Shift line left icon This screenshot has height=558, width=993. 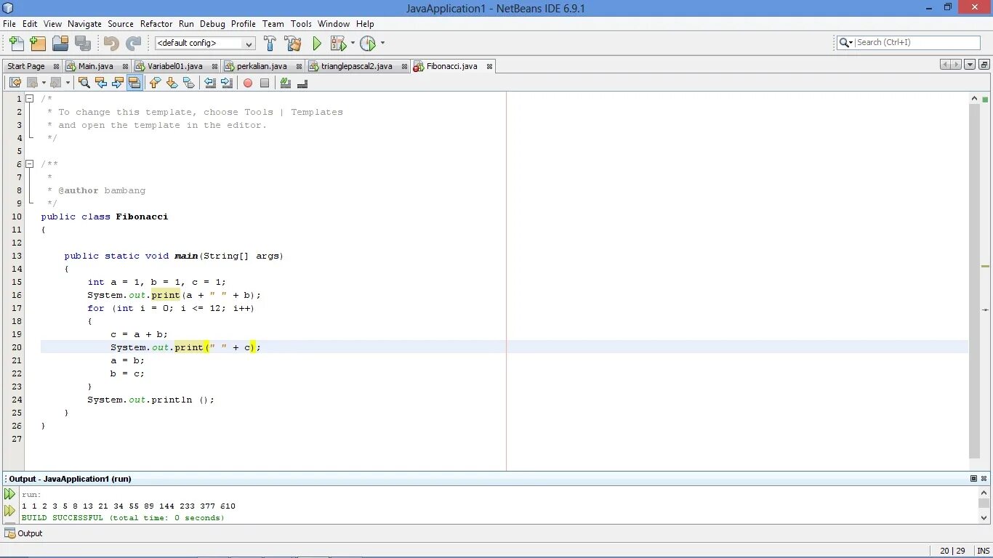(210, 83)
